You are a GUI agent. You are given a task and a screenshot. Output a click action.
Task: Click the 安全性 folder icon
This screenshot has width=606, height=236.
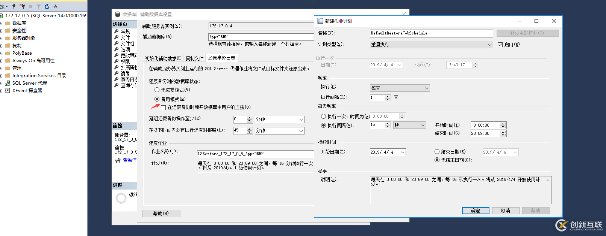8,31
